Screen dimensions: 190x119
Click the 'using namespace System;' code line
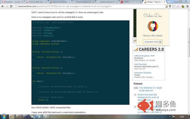(46, 44)
